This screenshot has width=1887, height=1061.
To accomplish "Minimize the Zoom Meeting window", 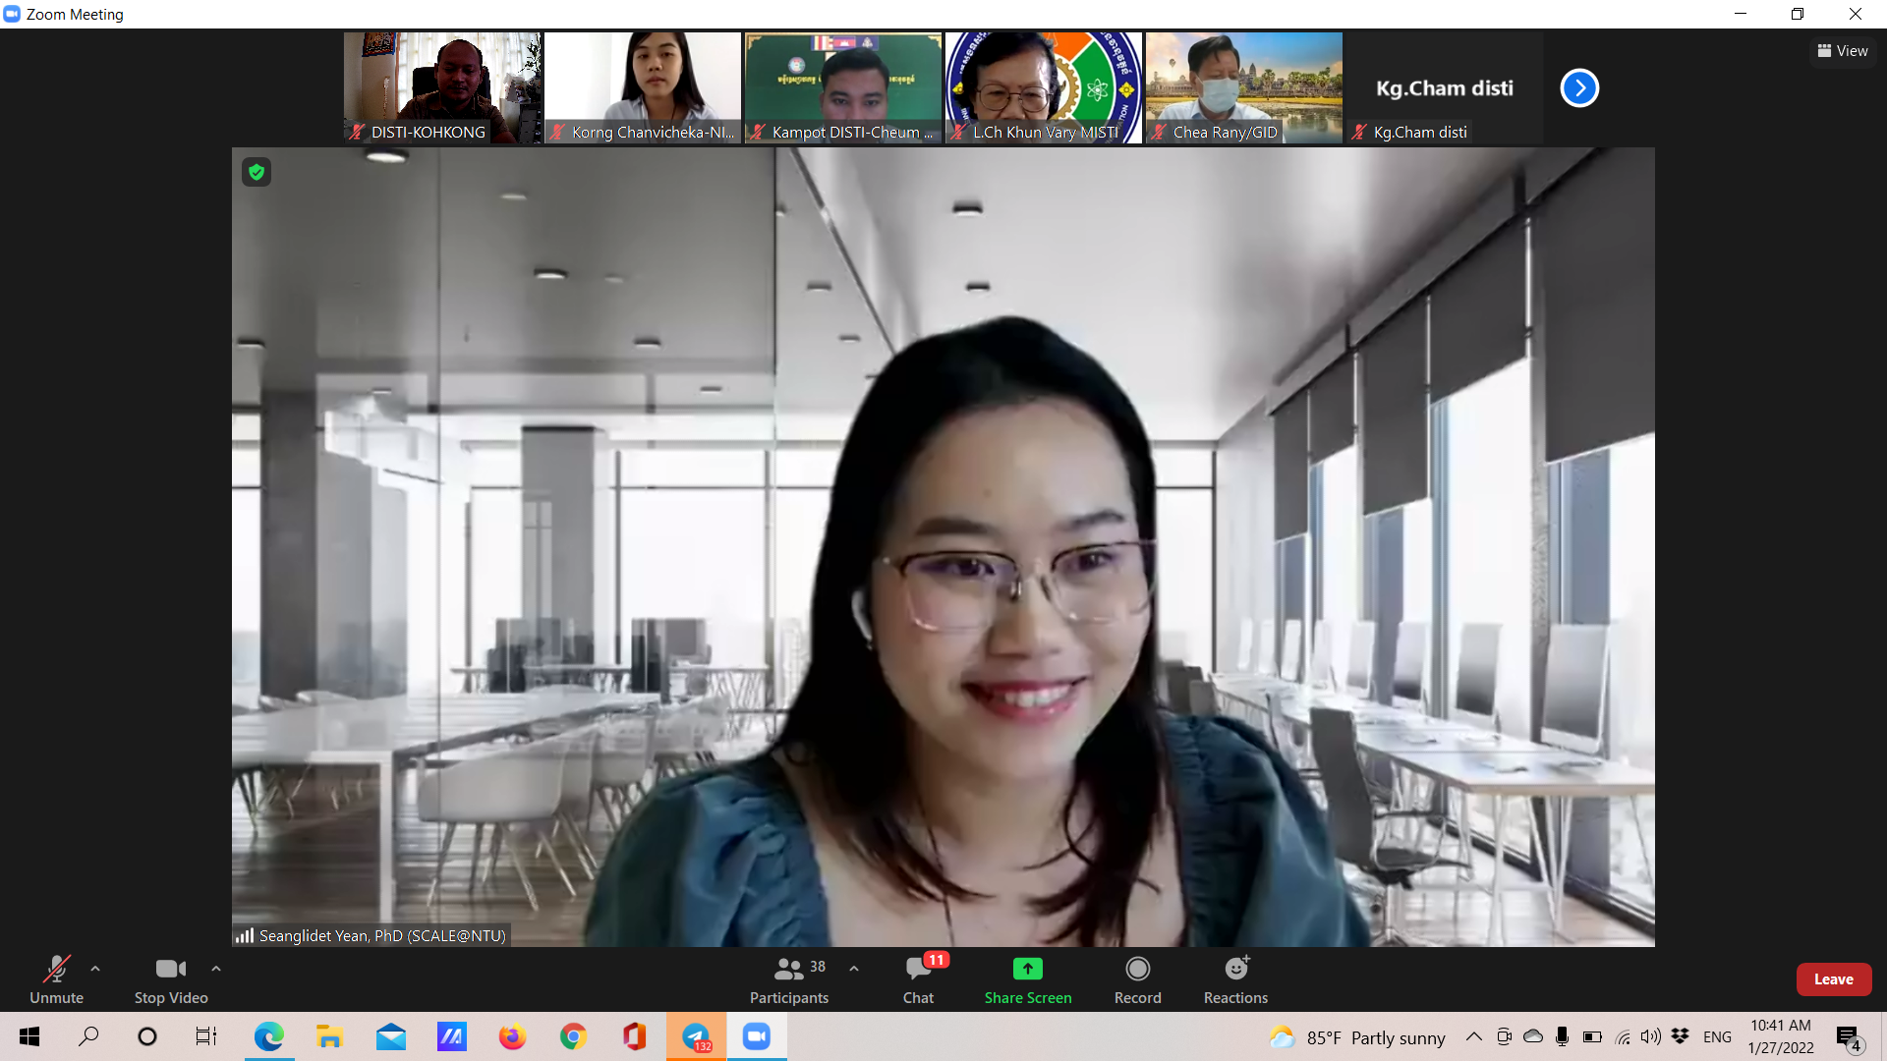I will click(1741, 14).
